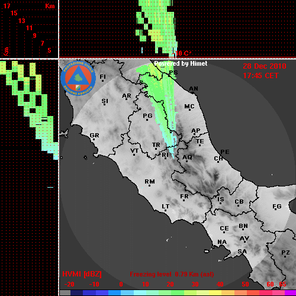
Task: Click the city label CH on map
Action: [218, 159]
